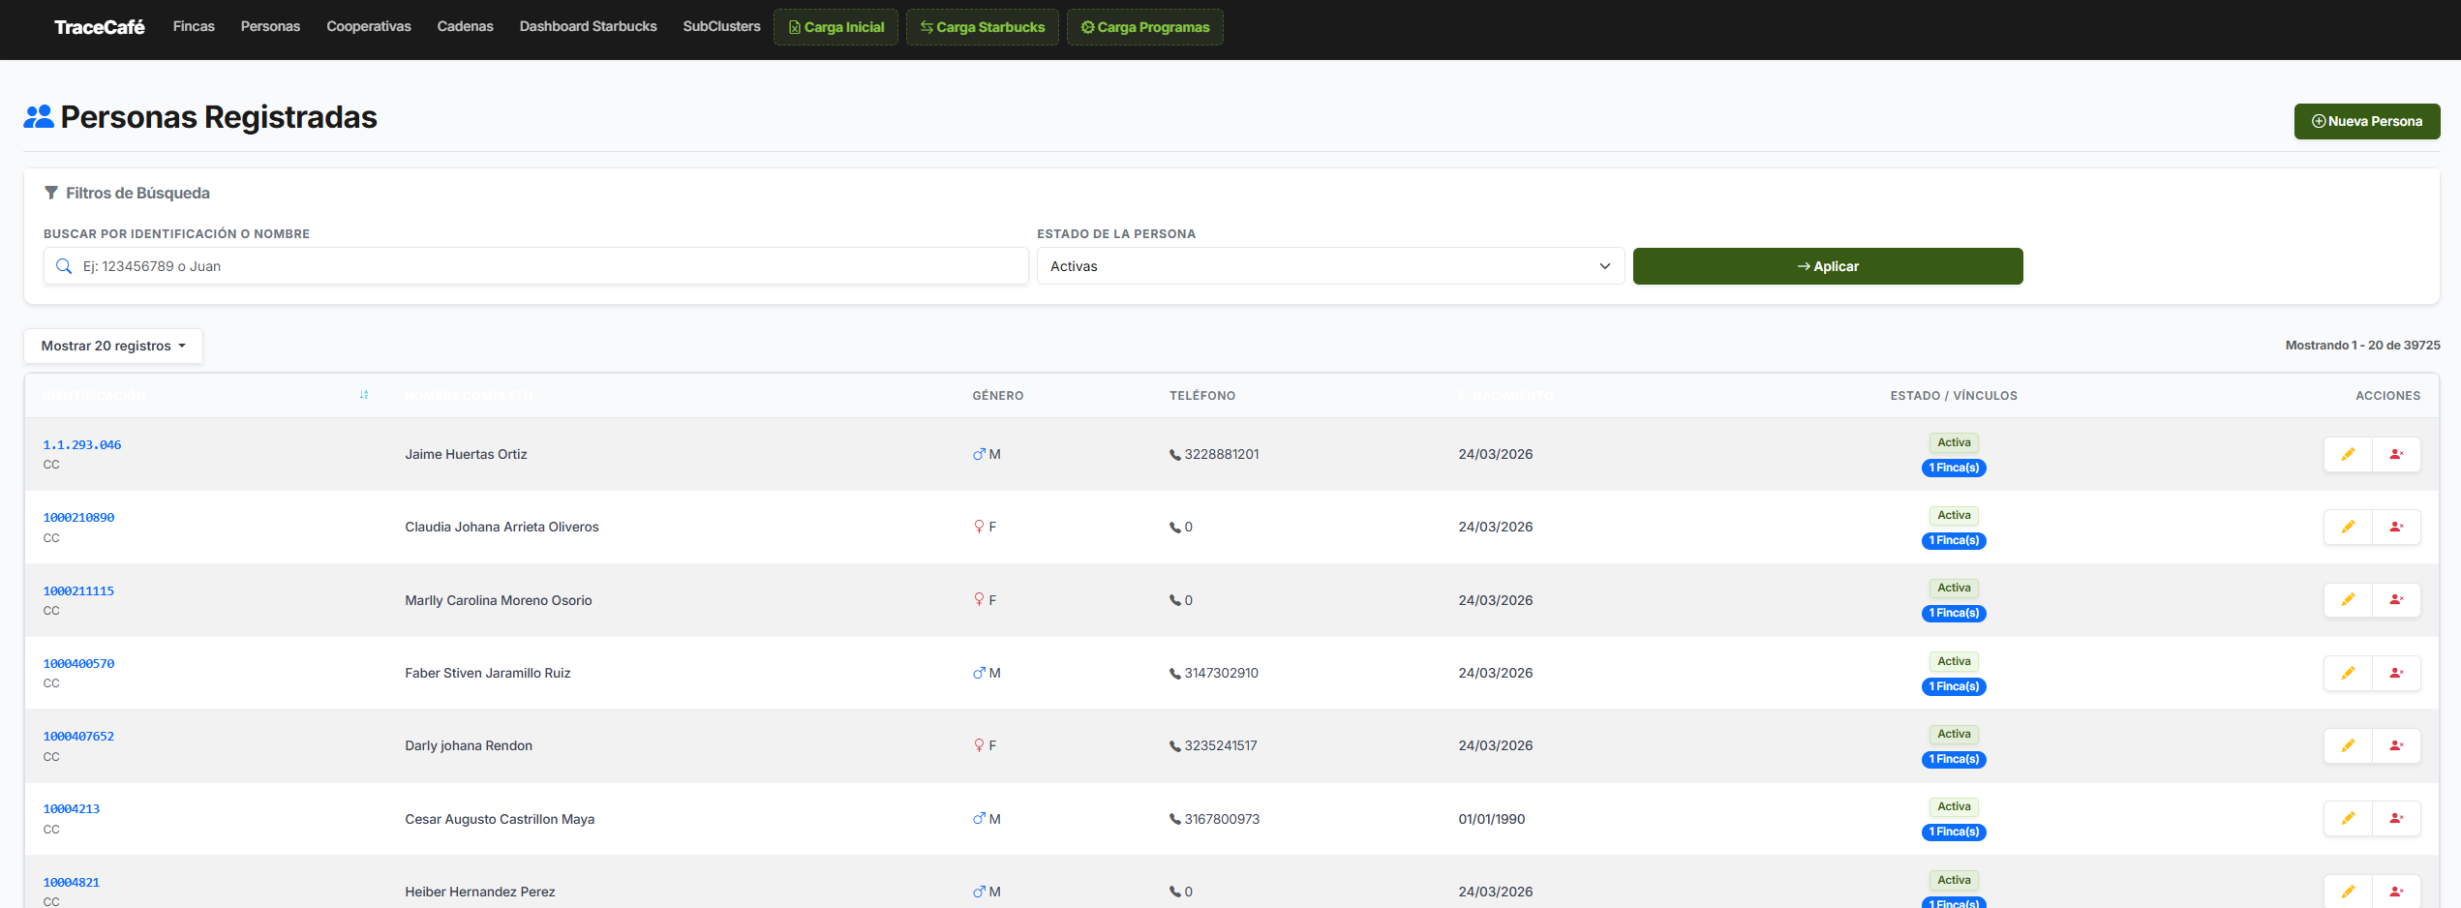The width and height of the screenshot is (2461, 908).
Task: Click Mostrando 1 - 20 de 39725 text
Action: coord(2362,345)
